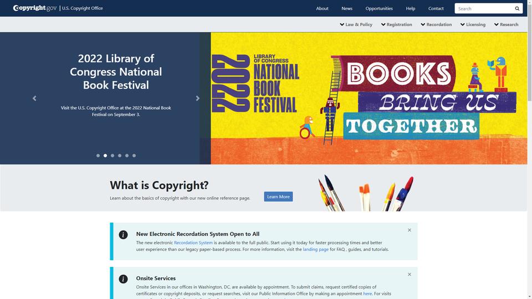
Task: Click the Copyright.gov logo
Action: (x=34, y=8)
